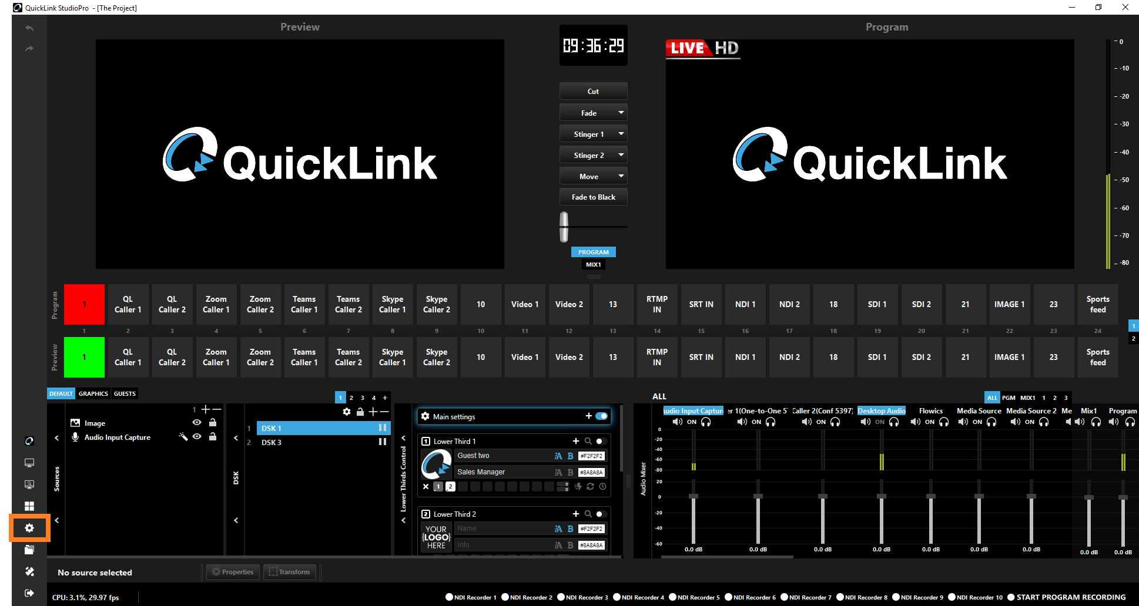Toggle the ON button for Media Source
Viewport: 1139px width, 606px height.
[977, 422]
